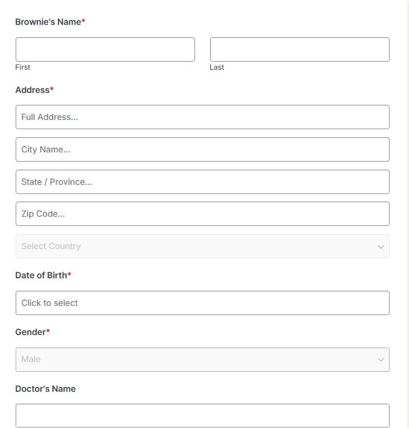This screenshot has width=409, height=428.
Task: Click the Last sublabel under name field
Action: [x=217, y=67]
